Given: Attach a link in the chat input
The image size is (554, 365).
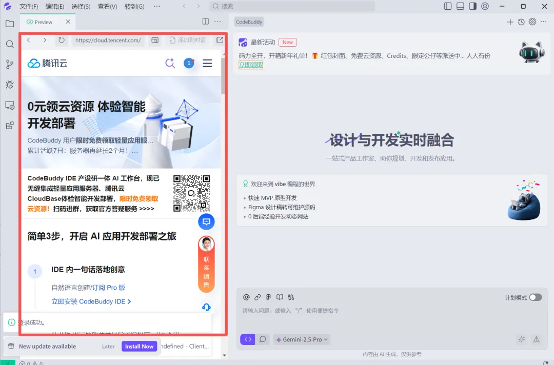Looking at the screenshot, I should tap(258, 297).
